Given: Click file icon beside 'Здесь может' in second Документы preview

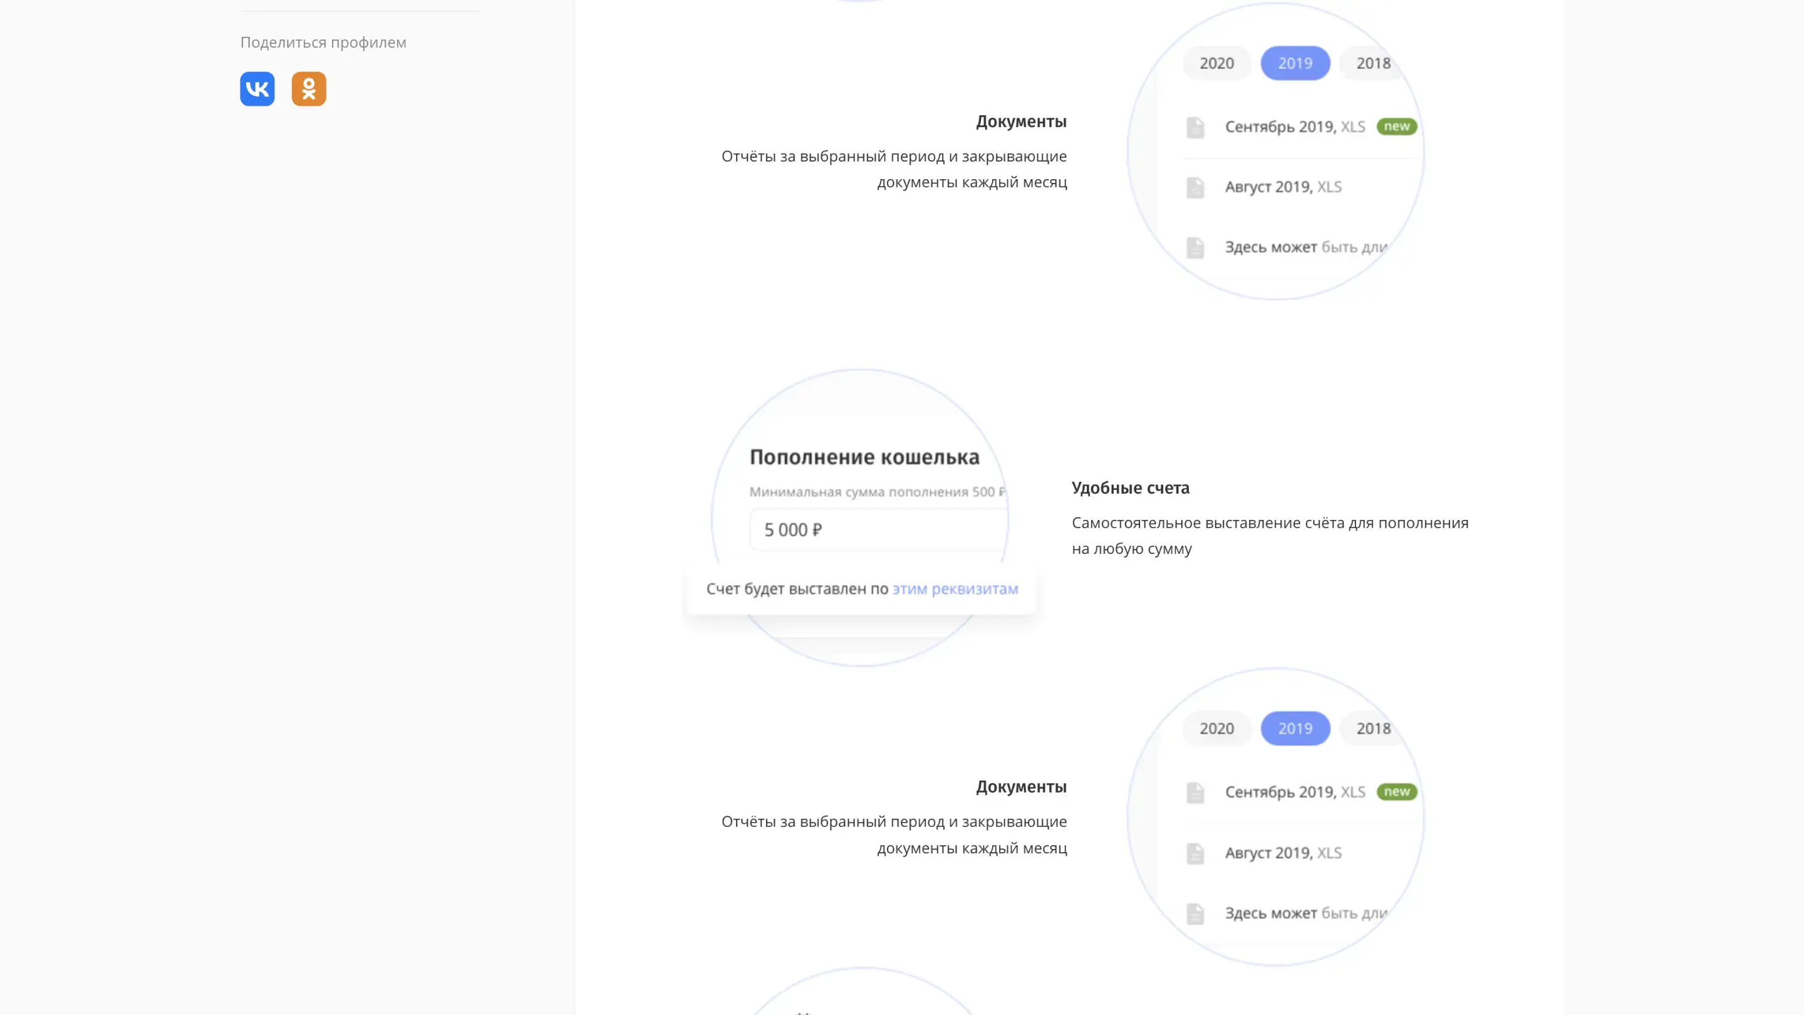Looking at the screenshot, I should (1195, 913).
